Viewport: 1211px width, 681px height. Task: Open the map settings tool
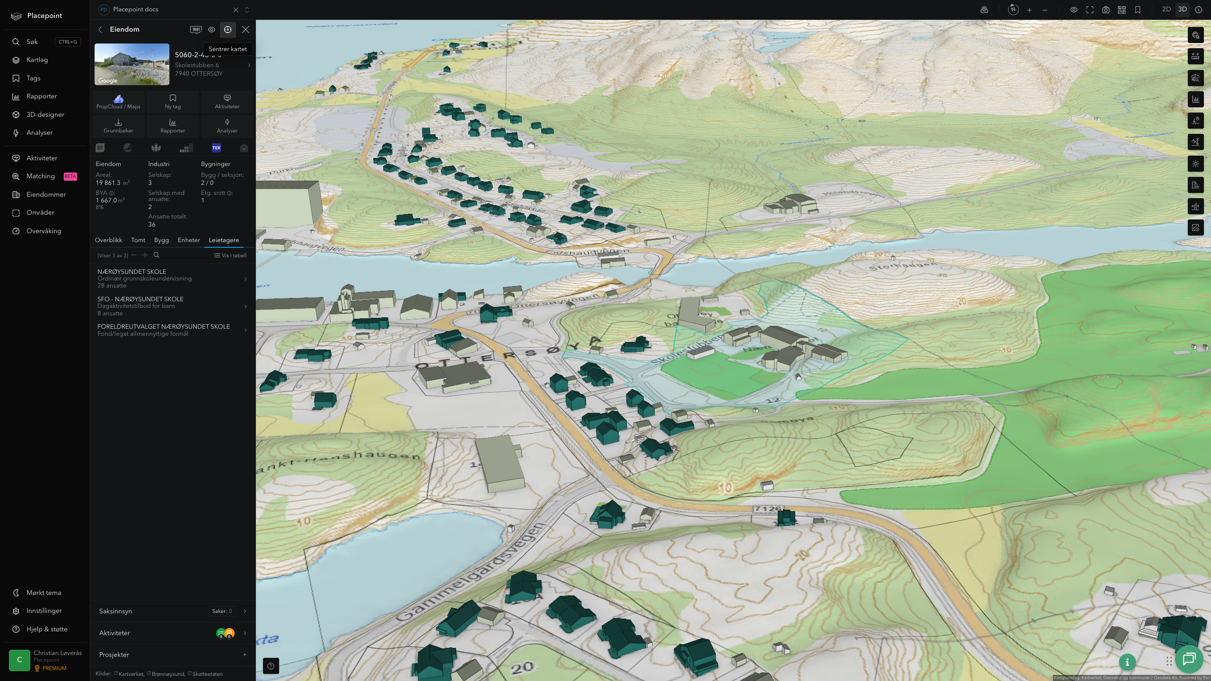pos(1195,228)
